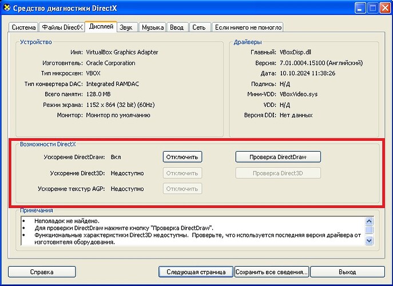Select the Сеть tab

click(199, 27)
